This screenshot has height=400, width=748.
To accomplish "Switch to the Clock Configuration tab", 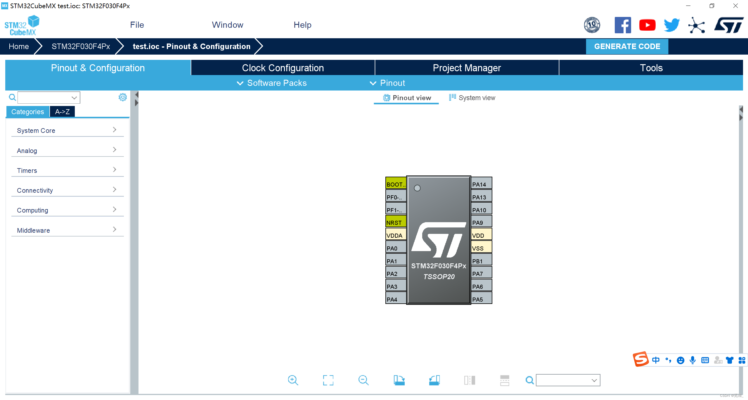I will coord(283,68).
